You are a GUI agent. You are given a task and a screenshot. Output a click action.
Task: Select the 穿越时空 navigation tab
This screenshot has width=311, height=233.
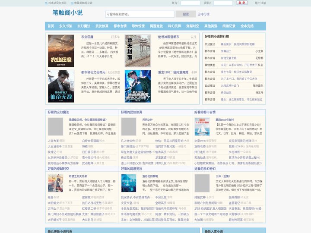pos(193,26)
